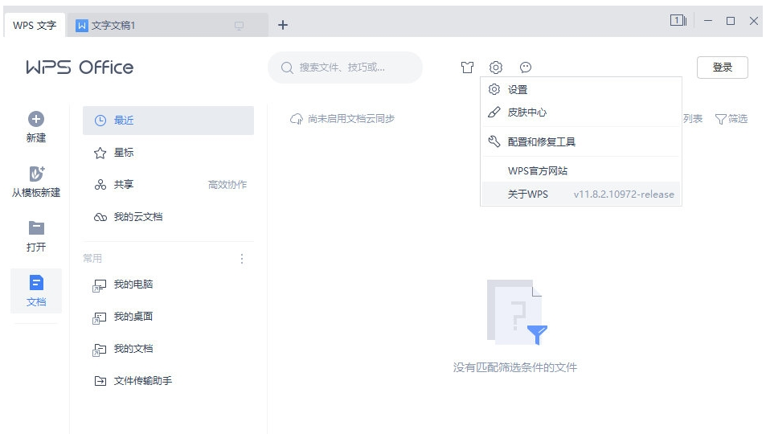Open 我的云文档 cloud documents

168,216
